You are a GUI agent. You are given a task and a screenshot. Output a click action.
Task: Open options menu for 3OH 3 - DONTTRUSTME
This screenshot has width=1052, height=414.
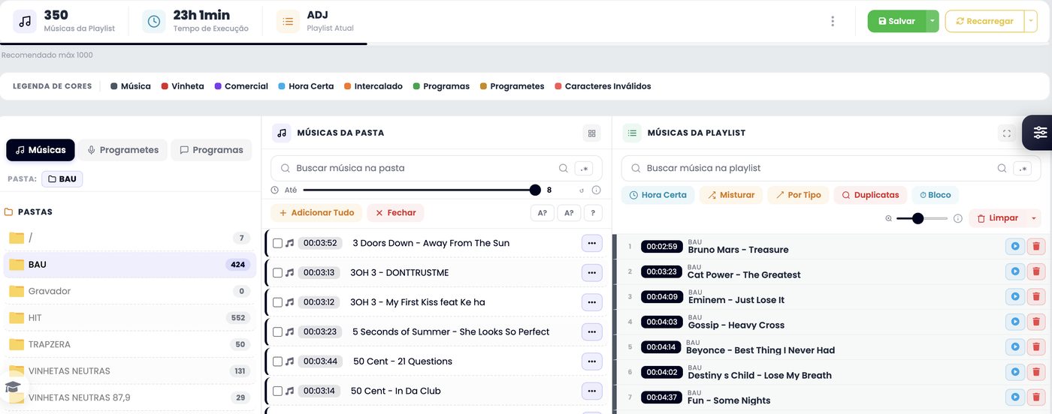tap(591, 273)
